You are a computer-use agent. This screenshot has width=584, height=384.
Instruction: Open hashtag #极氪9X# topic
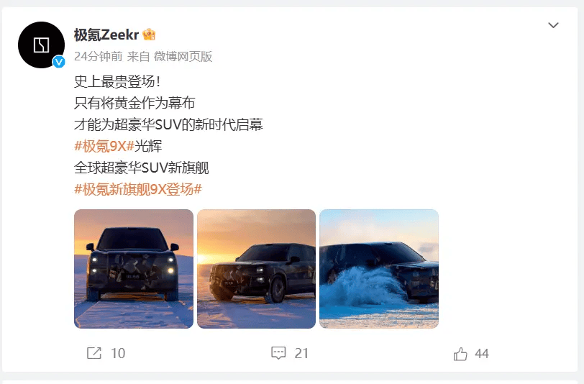point(104,146)
